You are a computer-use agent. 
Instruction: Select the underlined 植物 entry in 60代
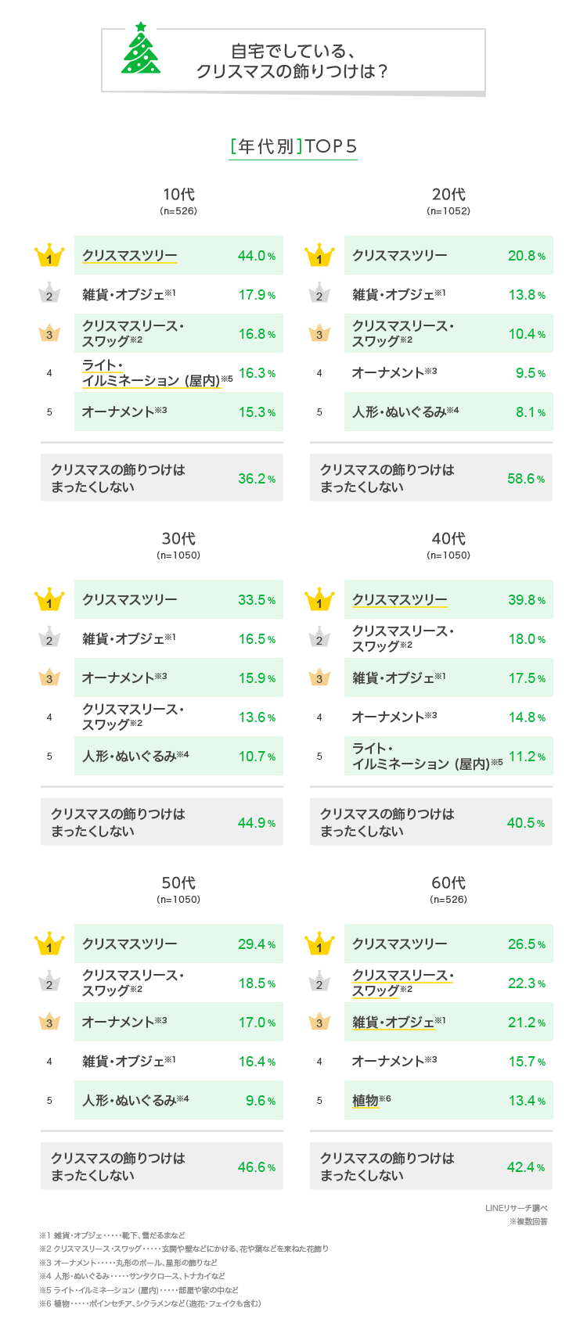366,1101
